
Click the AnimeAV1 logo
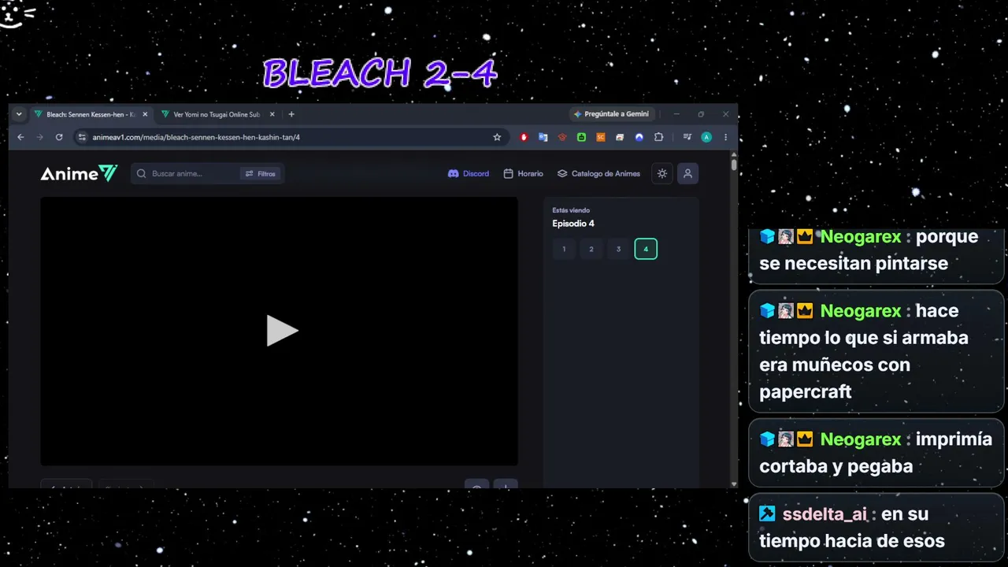pyautogui.click(x=79, y=173)
